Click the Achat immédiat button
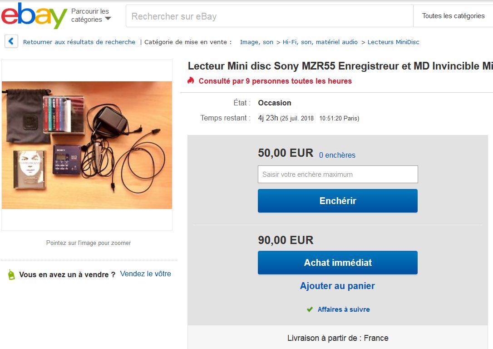Viewport: 493px width, 349px height. point(338,263)
